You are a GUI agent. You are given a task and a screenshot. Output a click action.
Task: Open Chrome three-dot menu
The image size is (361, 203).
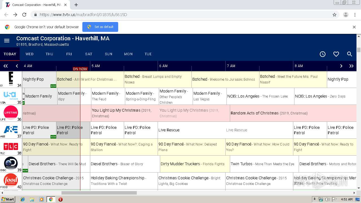[355, 15]
